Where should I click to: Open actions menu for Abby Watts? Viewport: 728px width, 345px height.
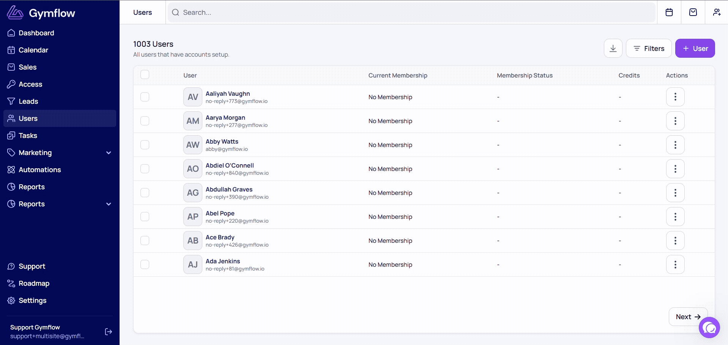tap(675, 145)
